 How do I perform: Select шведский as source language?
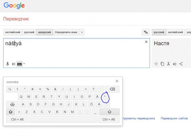44,32
